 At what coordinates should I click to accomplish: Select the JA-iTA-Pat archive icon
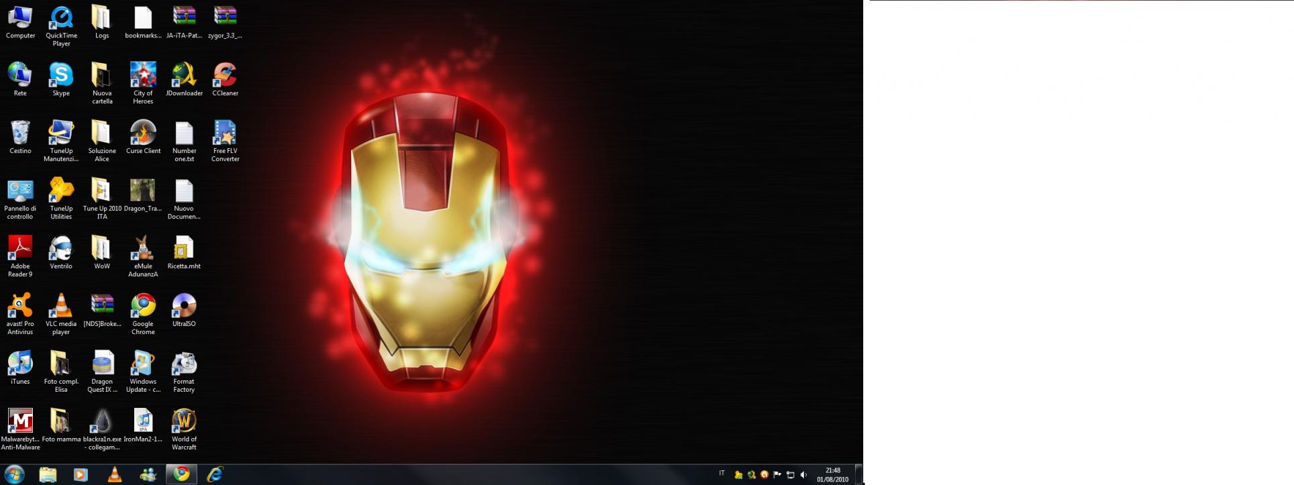(x=184, y=23)
